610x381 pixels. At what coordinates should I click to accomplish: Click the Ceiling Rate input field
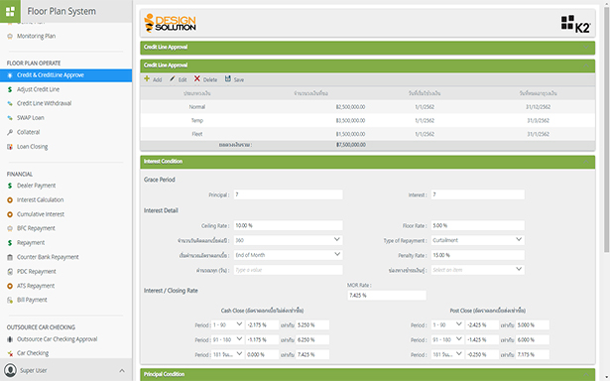(x=288, y=225)
